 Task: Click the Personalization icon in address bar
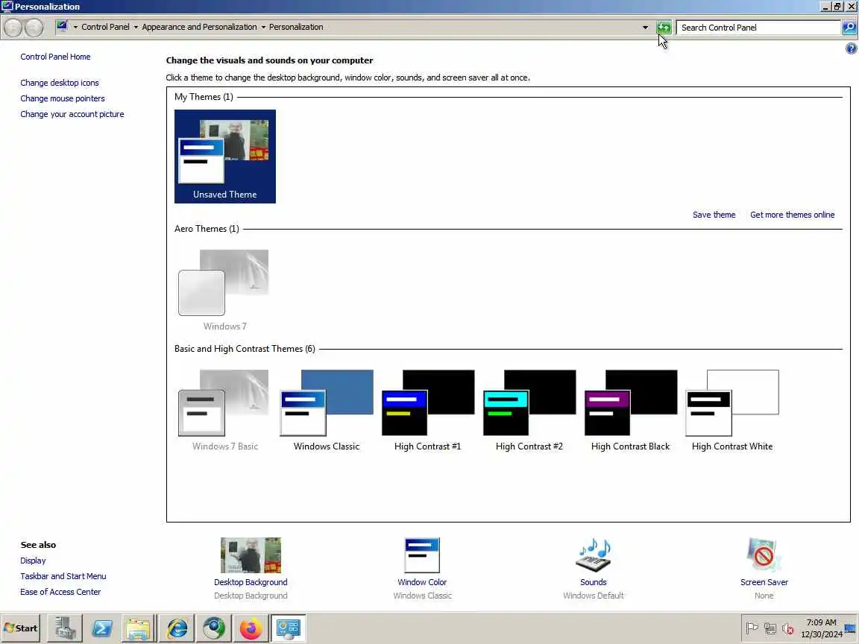[x=62, y=26]
